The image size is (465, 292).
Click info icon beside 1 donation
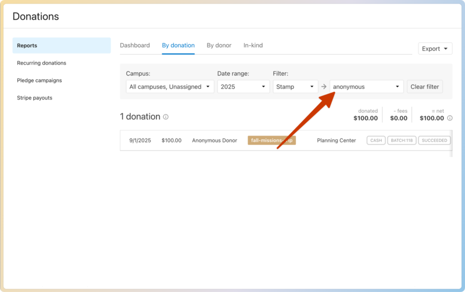click(x=166, y=117)
